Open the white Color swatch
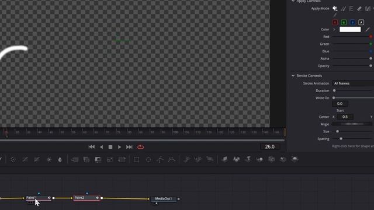 pyautogui.click(x=350, y=30)
